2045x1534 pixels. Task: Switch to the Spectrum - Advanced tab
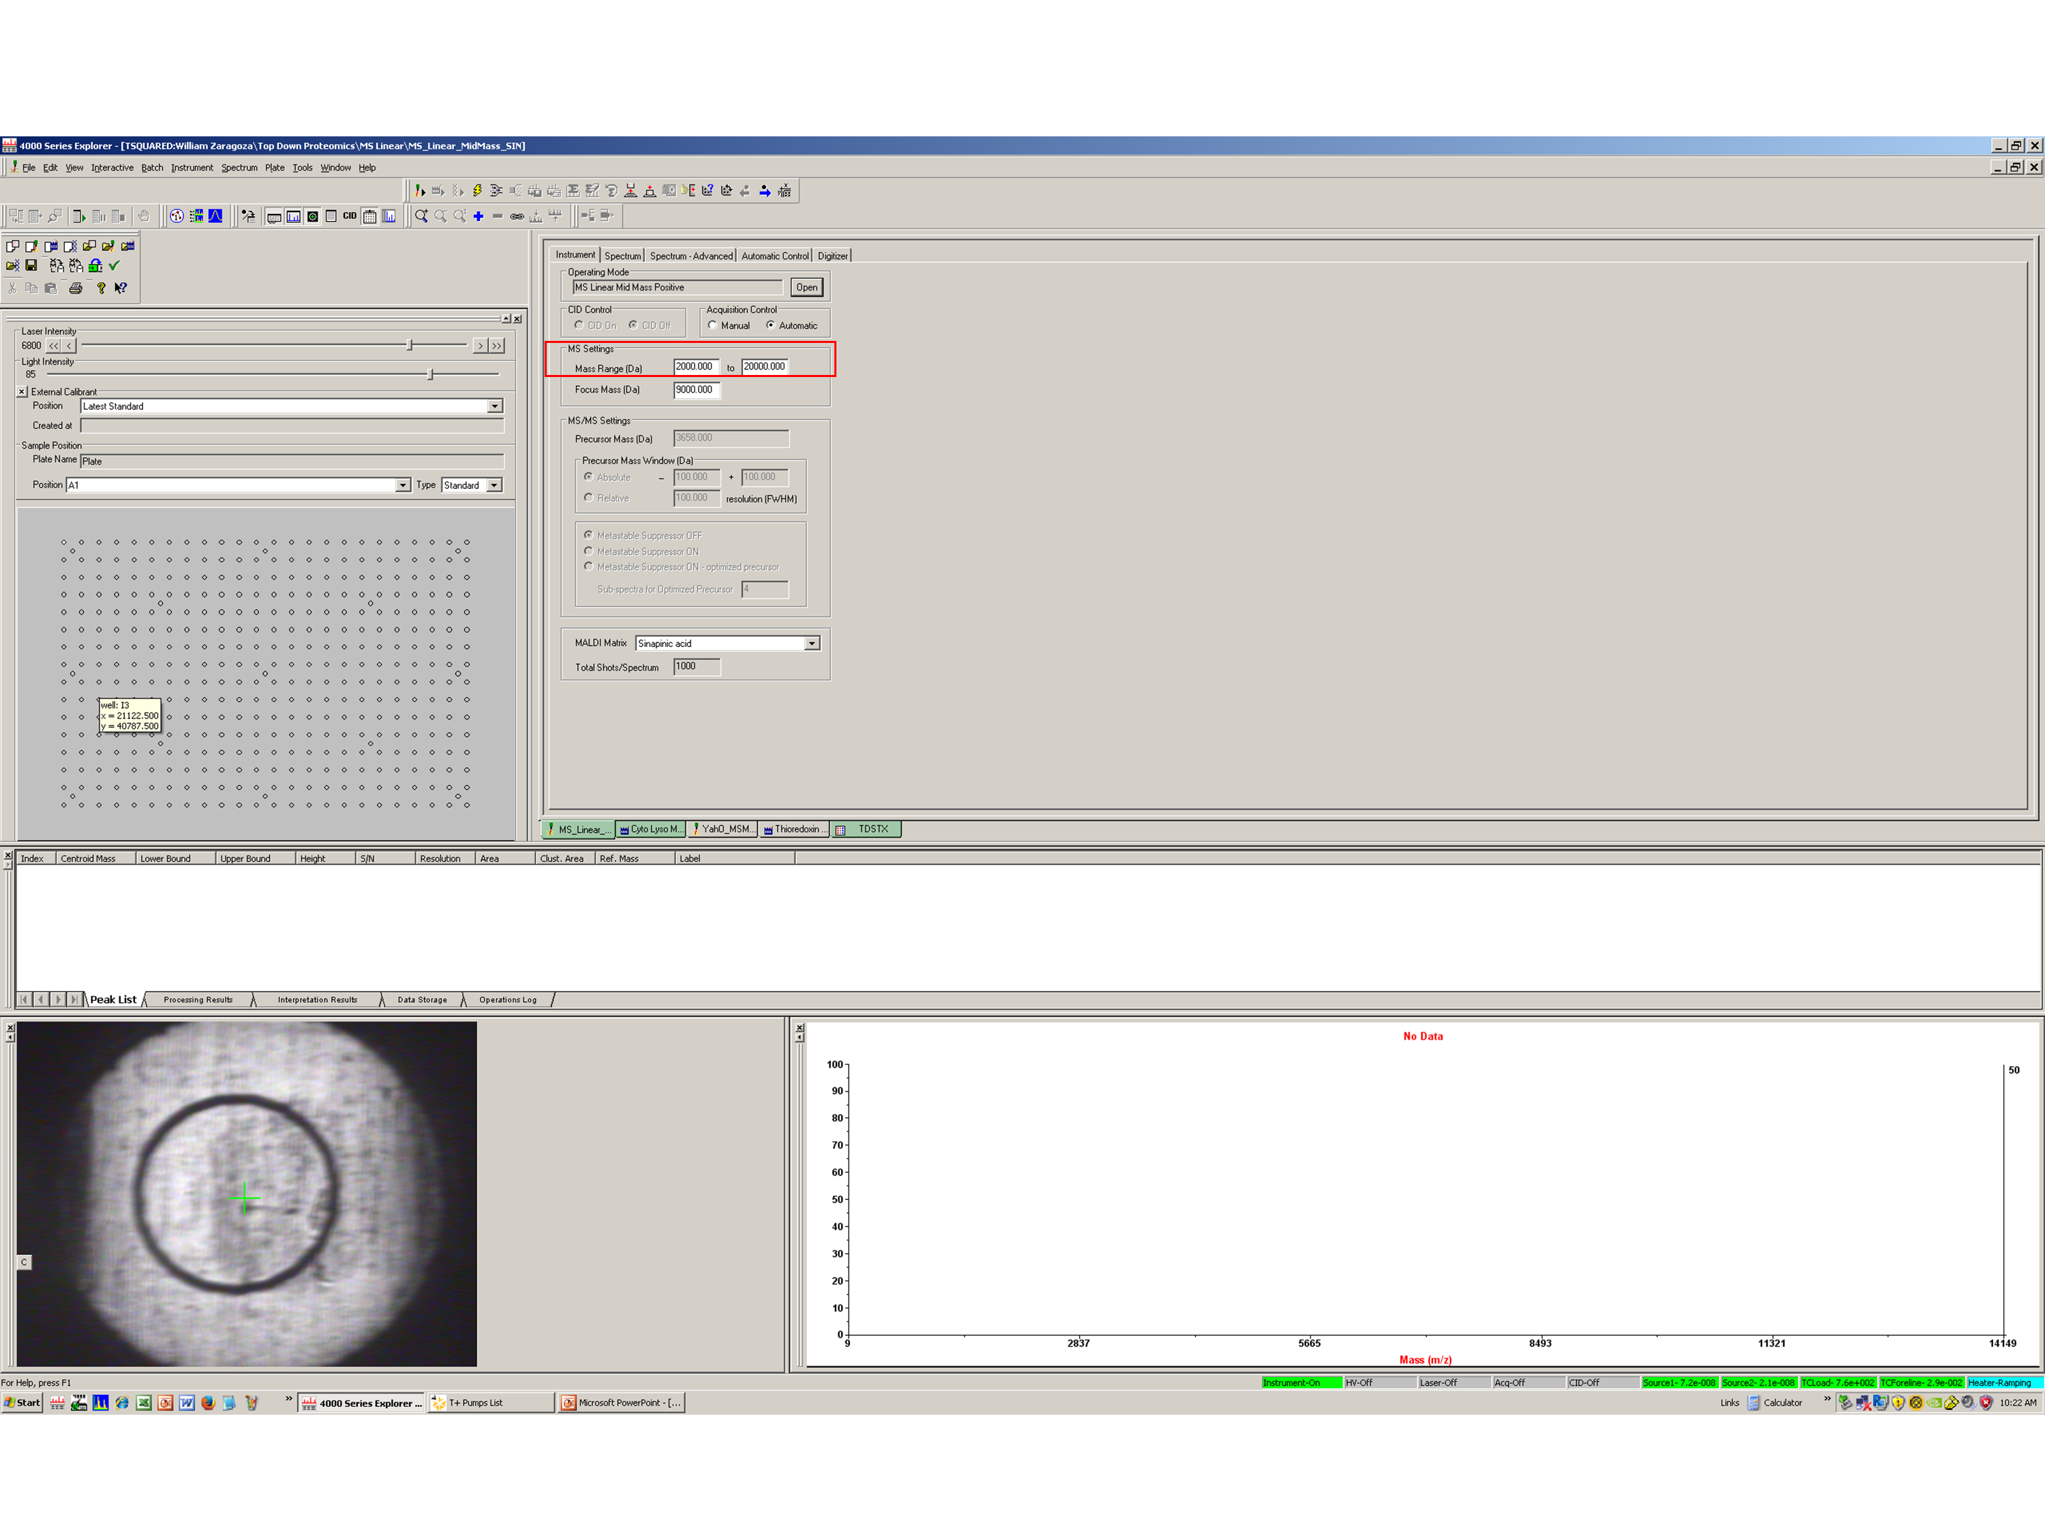(x=691, y=256)
